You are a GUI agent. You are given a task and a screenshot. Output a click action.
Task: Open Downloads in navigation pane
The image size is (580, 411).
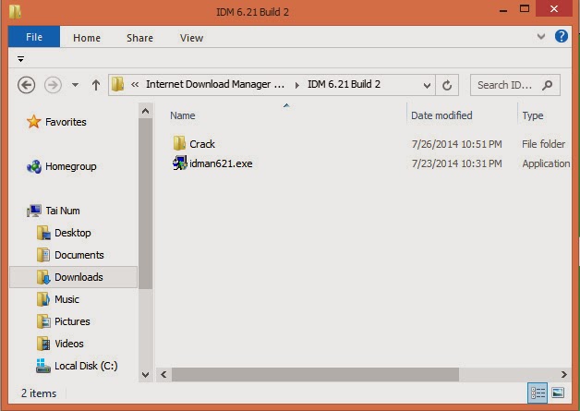[79, 277]
